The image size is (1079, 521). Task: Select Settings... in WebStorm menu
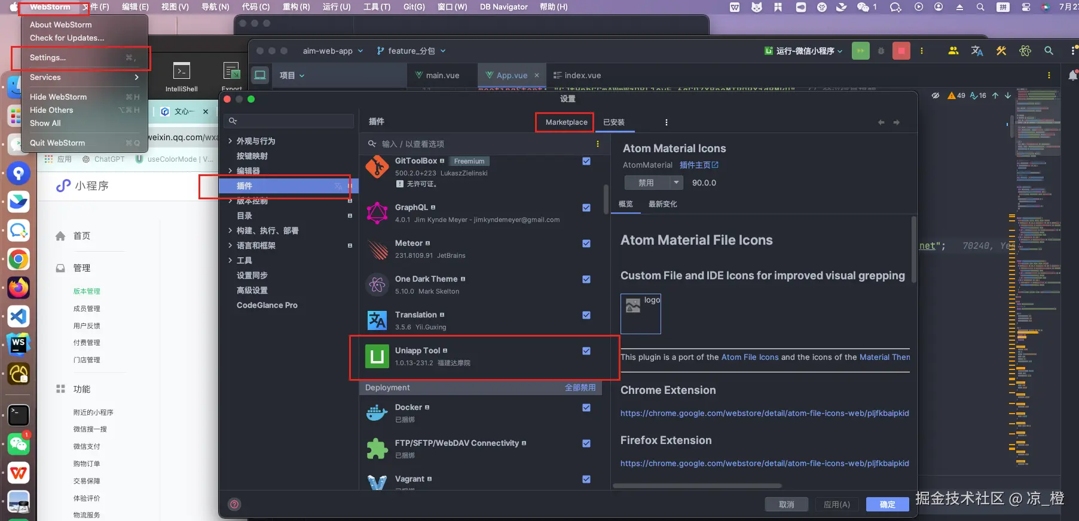click(84, 57)
